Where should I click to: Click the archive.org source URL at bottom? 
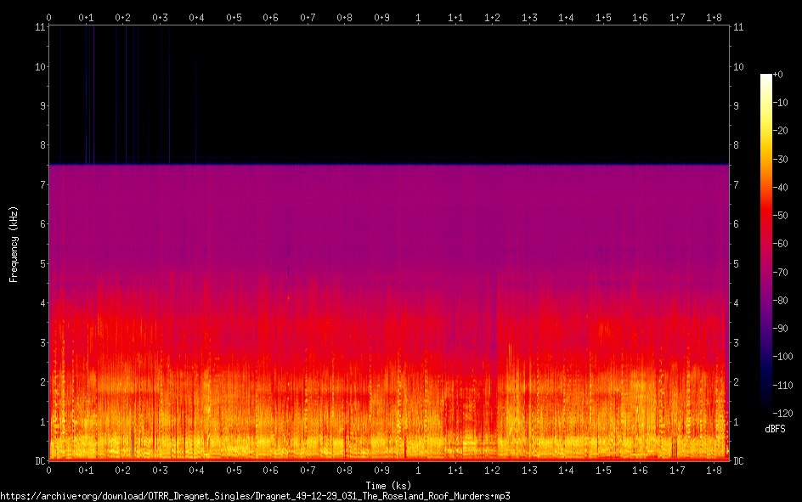[x=255, y=495]
